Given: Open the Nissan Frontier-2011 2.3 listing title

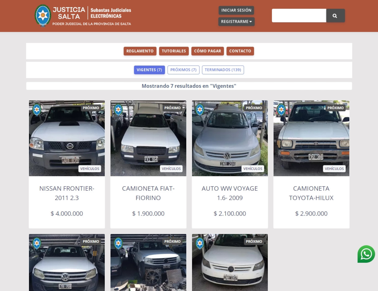Looking at the screenshot, I should pos(67,193).
